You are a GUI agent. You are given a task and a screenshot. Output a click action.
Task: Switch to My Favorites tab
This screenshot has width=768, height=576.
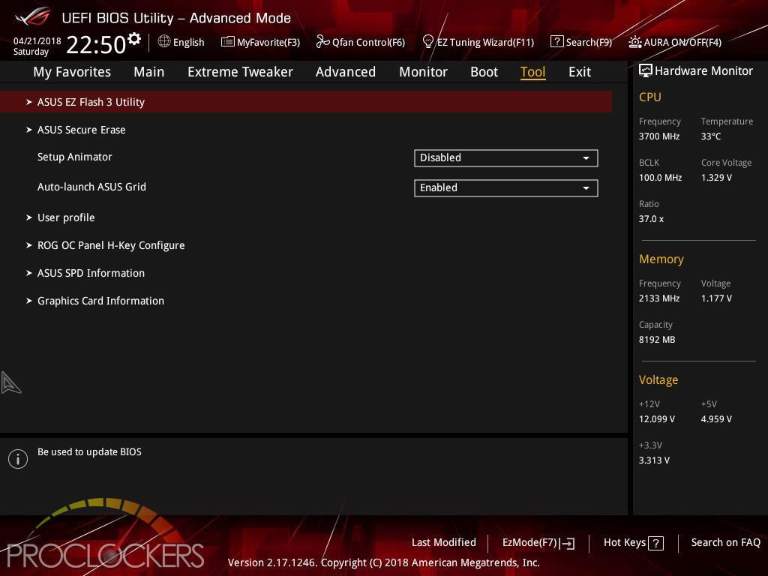tap(72, 72)
